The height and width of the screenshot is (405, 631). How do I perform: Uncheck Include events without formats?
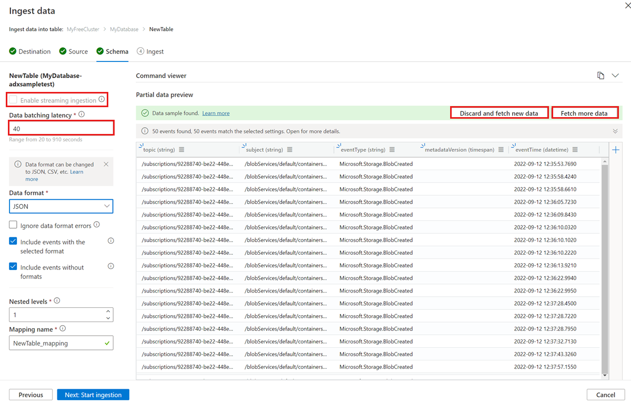(13, 267)
